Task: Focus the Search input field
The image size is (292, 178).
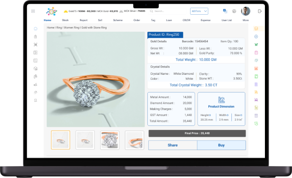Action: (x=168, y=11)
